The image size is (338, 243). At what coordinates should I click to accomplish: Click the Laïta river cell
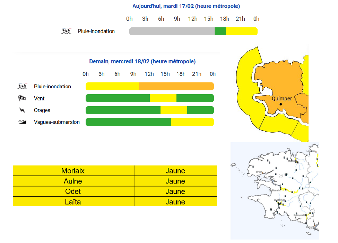[73, 202]
